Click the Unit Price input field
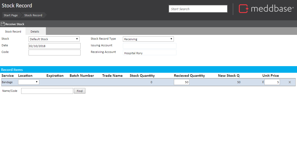 pos(272,82)
